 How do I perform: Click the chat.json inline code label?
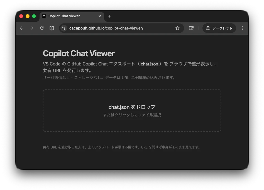[x=149, y=64]
